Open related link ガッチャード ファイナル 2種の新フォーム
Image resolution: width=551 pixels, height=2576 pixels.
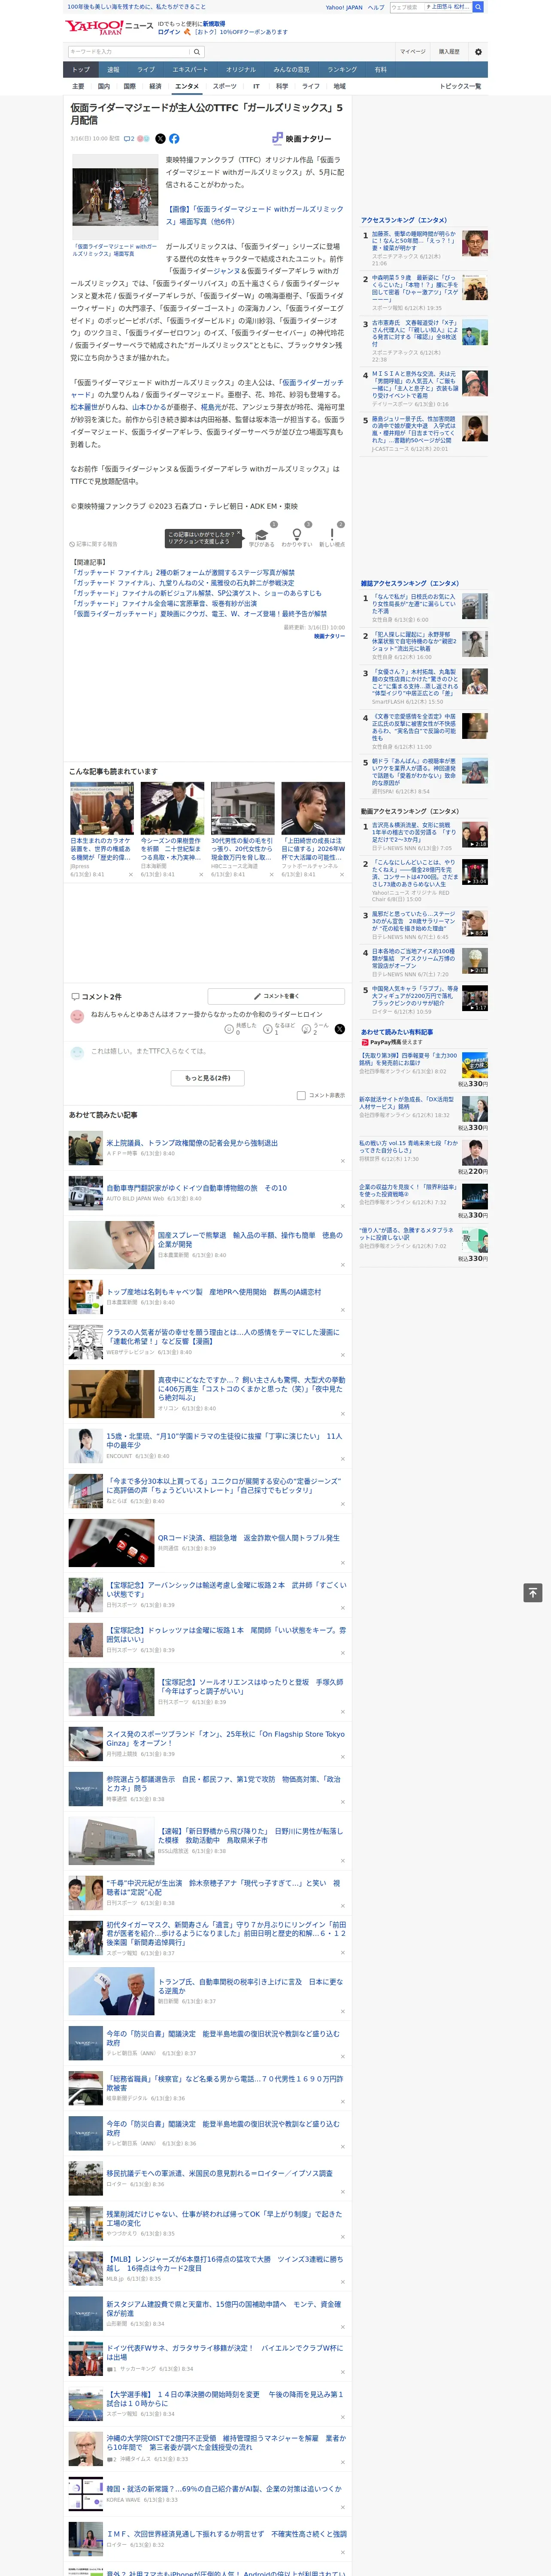pos(183,573)
